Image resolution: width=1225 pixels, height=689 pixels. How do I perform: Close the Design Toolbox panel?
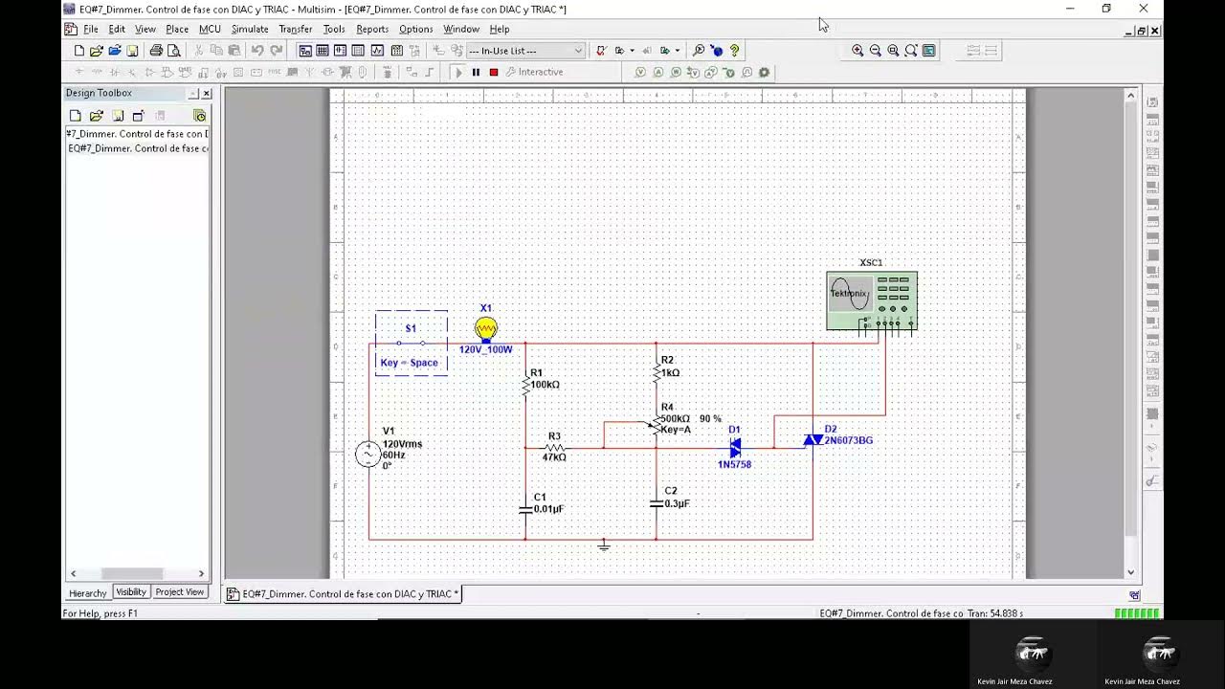(x=206, y=94)
